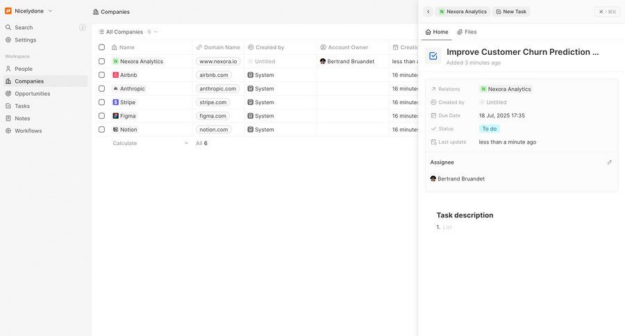
Task: Click the figma.com domain link
Action: click(x=212, y=116)
